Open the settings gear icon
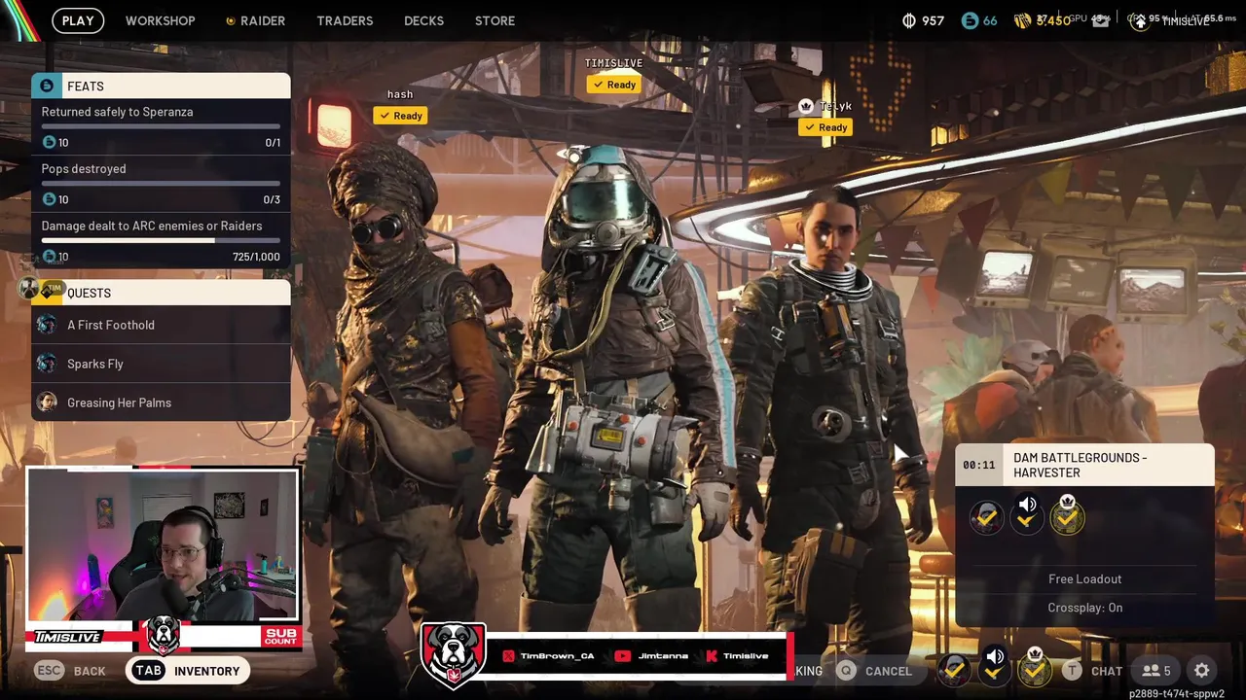 click(x=1202, y=671)
